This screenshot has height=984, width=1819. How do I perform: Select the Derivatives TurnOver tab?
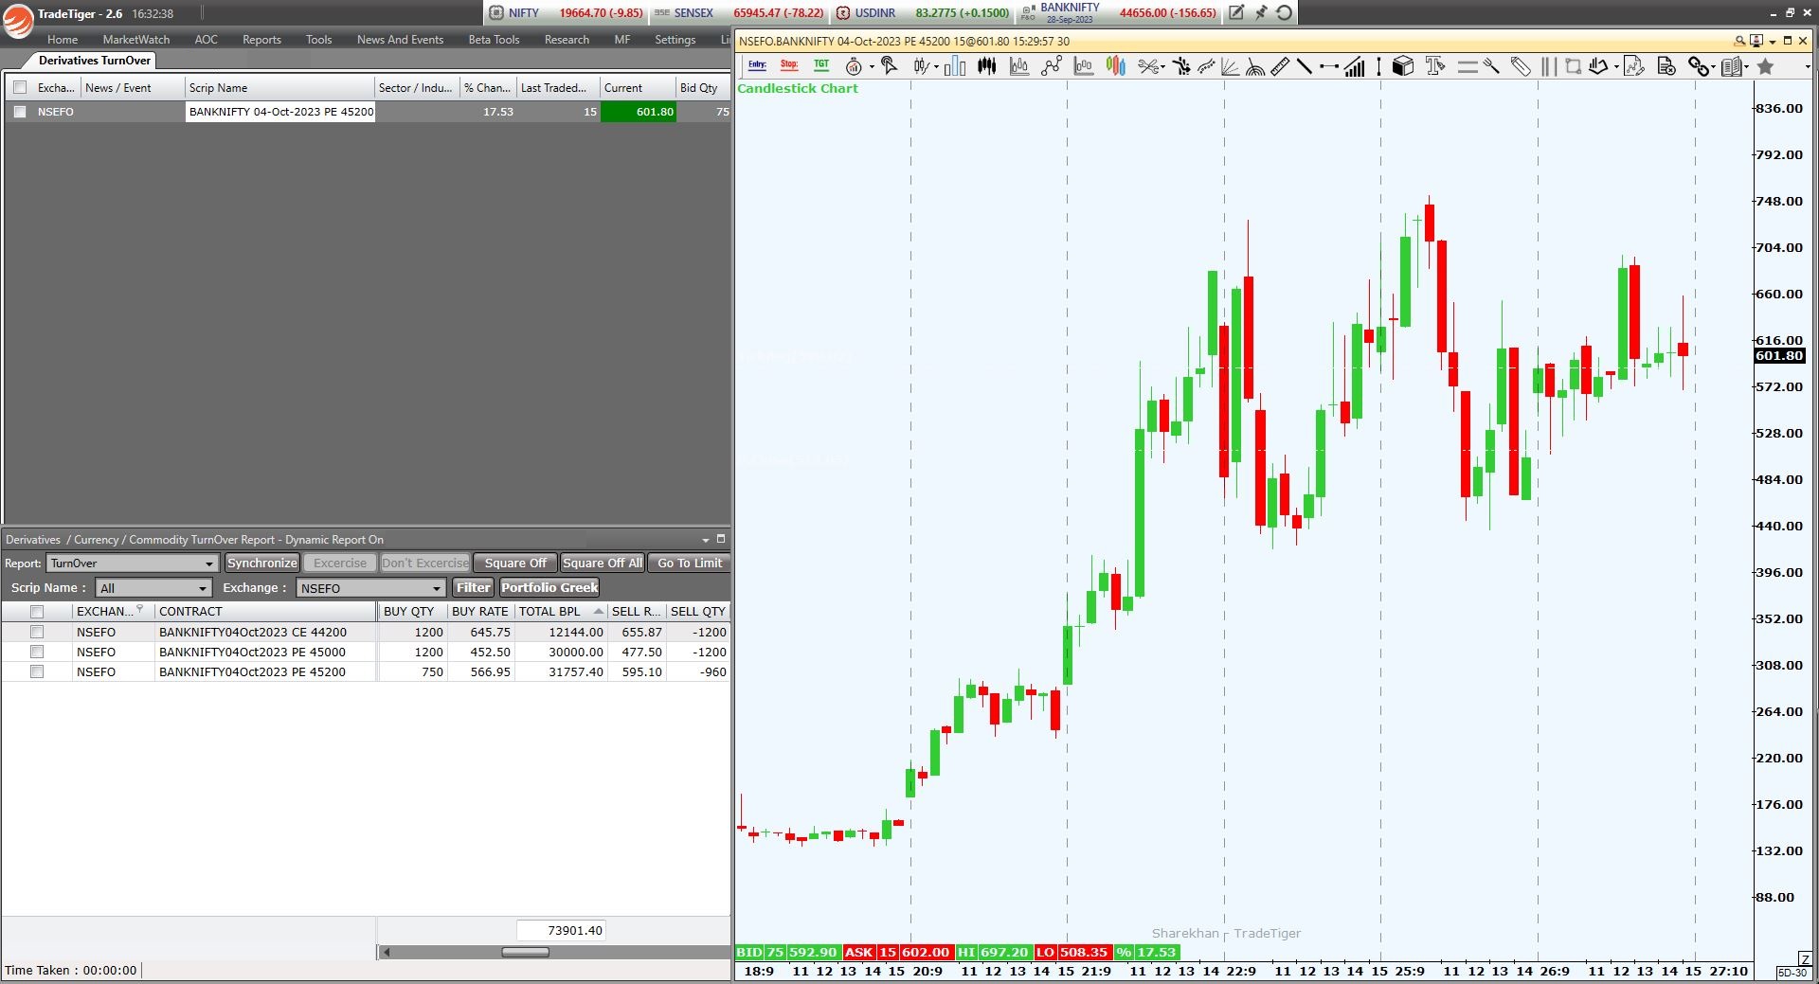[94, 61]
